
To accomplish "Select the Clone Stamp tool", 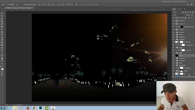I will pyautogui.click(x=2, y=32).
